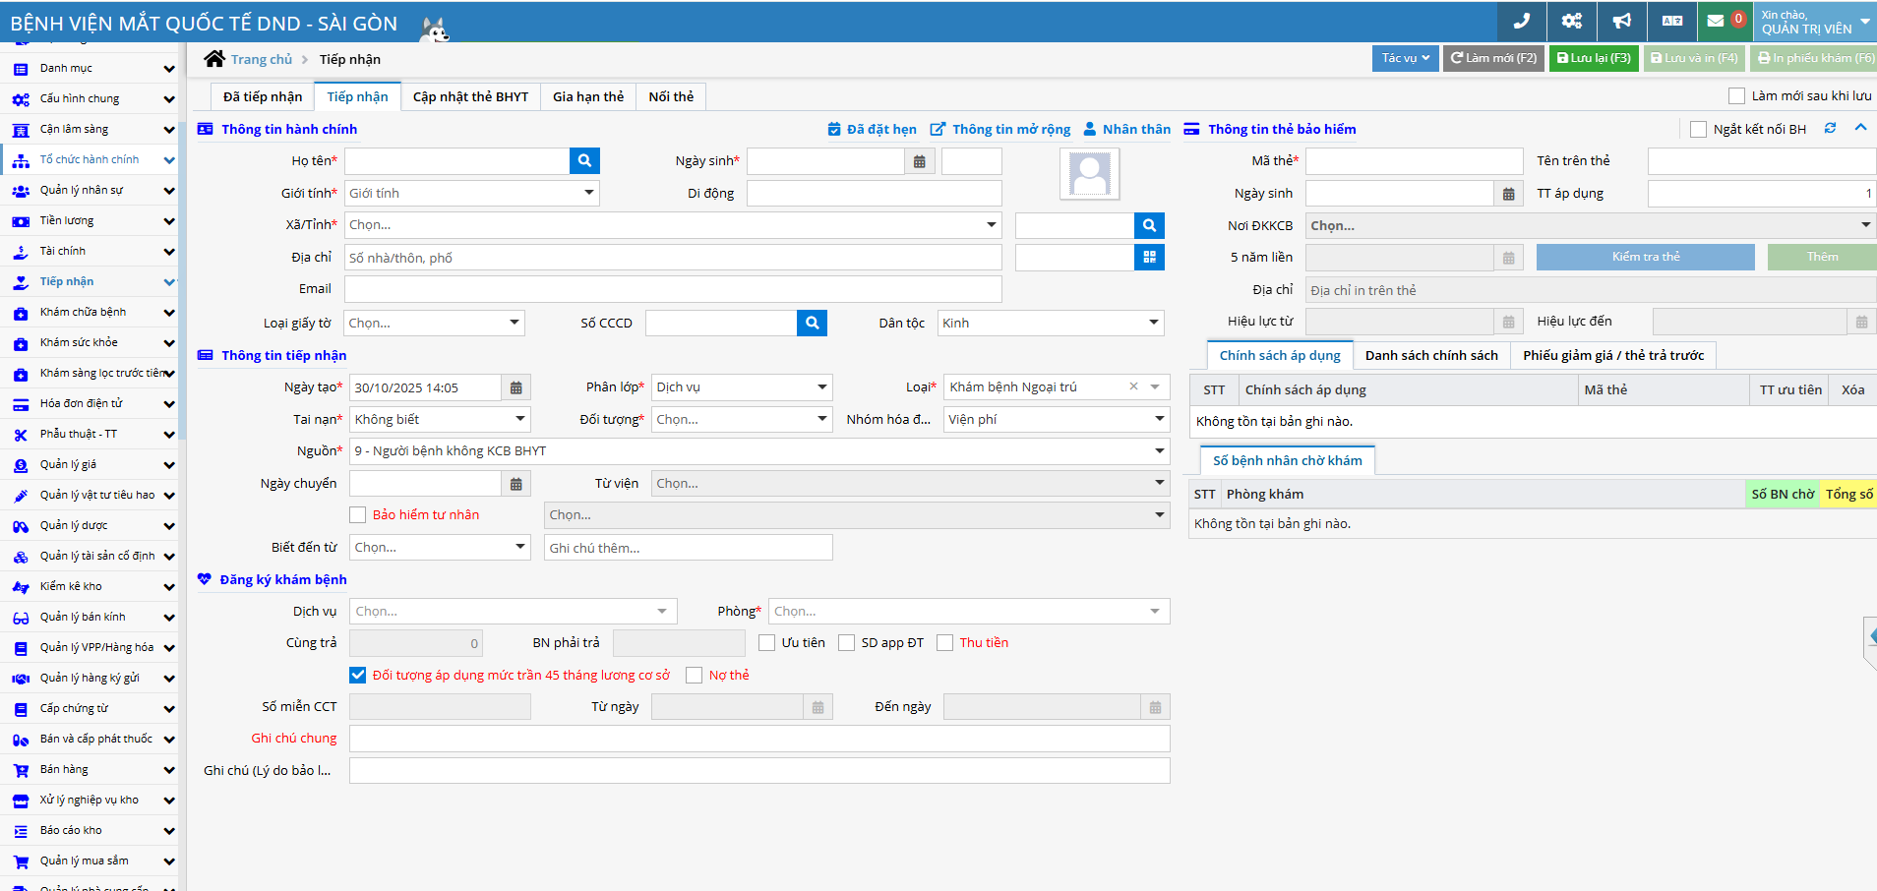This screenshot has height=891, width=1877.
Task: Open the Giới tính dropdown
Action: tap(471, 193)
